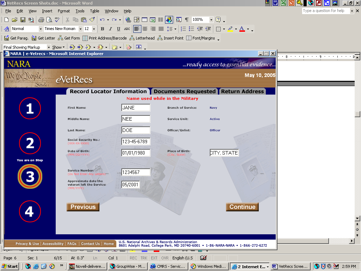Click the Center alignment icon
The width and height of the screenshot is (361, 271).
(x=145, y=29)
